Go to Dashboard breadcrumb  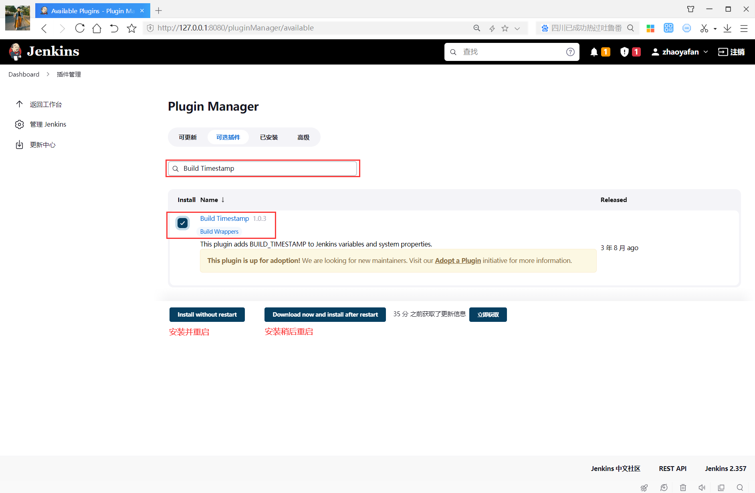(24, 74)
